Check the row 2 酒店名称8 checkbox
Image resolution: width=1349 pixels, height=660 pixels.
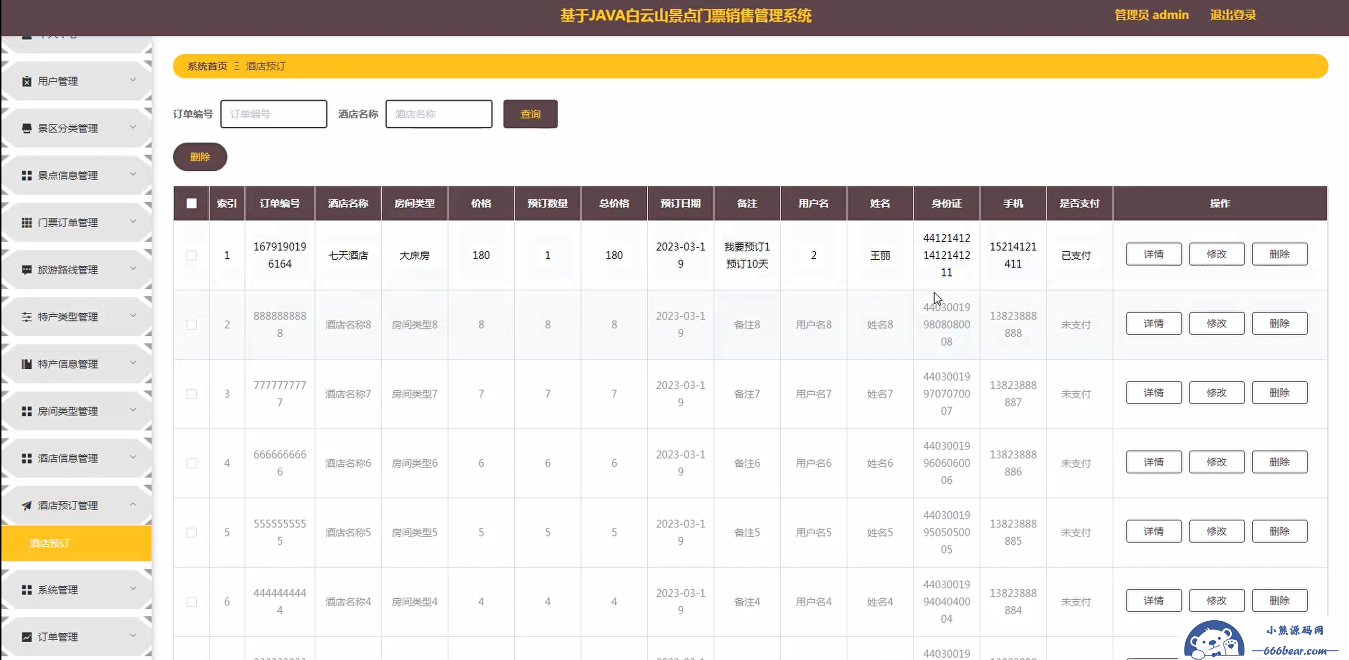click(191, 325)
